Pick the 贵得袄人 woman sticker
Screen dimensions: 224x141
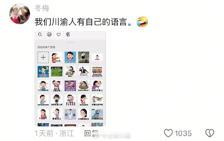click(57, 114)
